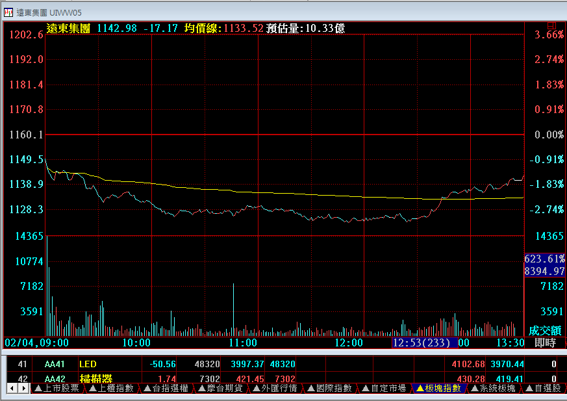Switch to the 上市股票 tab
Screen dimensions: 567x401
57,389
